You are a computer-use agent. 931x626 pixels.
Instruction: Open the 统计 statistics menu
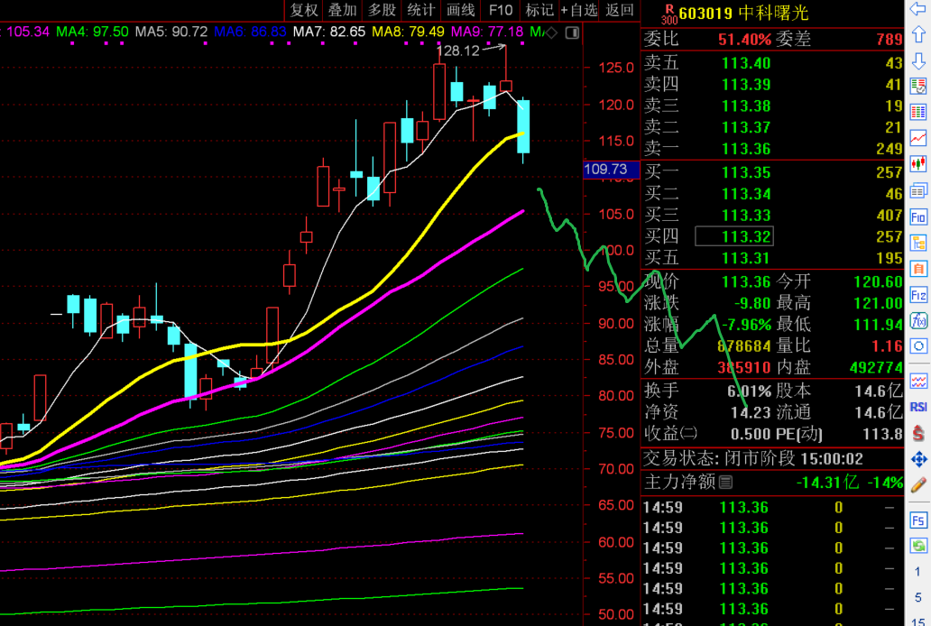[421, 10]
